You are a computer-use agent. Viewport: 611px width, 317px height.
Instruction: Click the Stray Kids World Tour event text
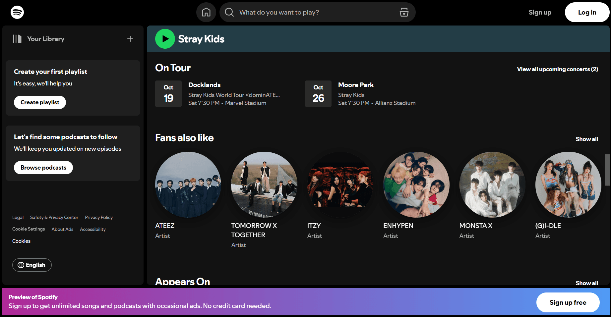[x=234, y=95]
